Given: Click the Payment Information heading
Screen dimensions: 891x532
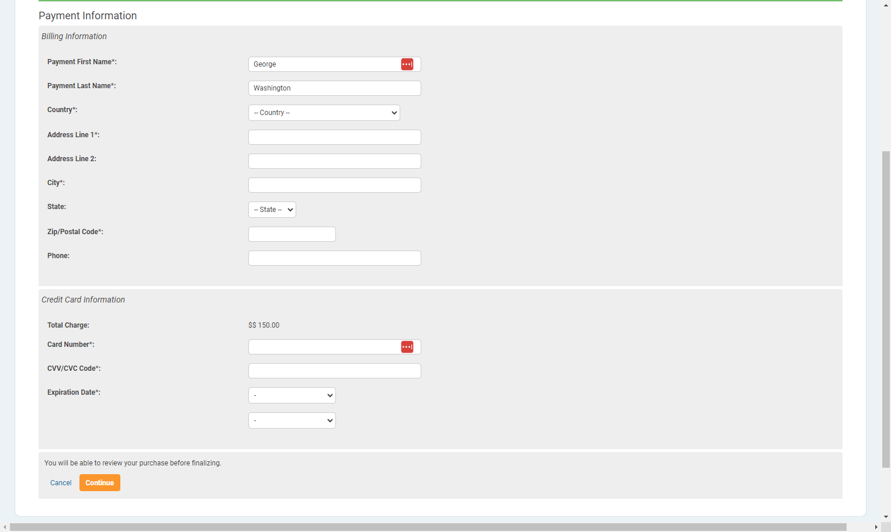Looking at the screenshot, I should pos(88,16).
